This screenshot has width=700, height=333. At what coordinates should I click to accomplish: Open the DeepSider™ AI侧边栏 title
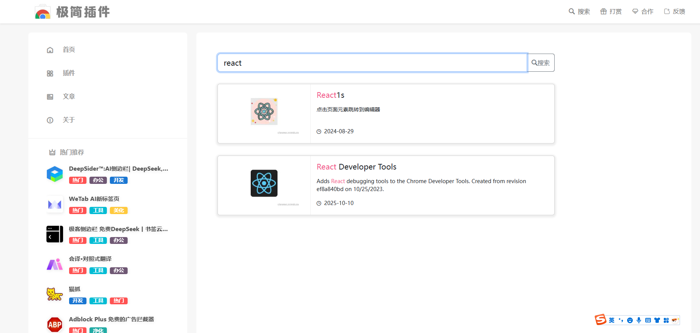[119, 169]
